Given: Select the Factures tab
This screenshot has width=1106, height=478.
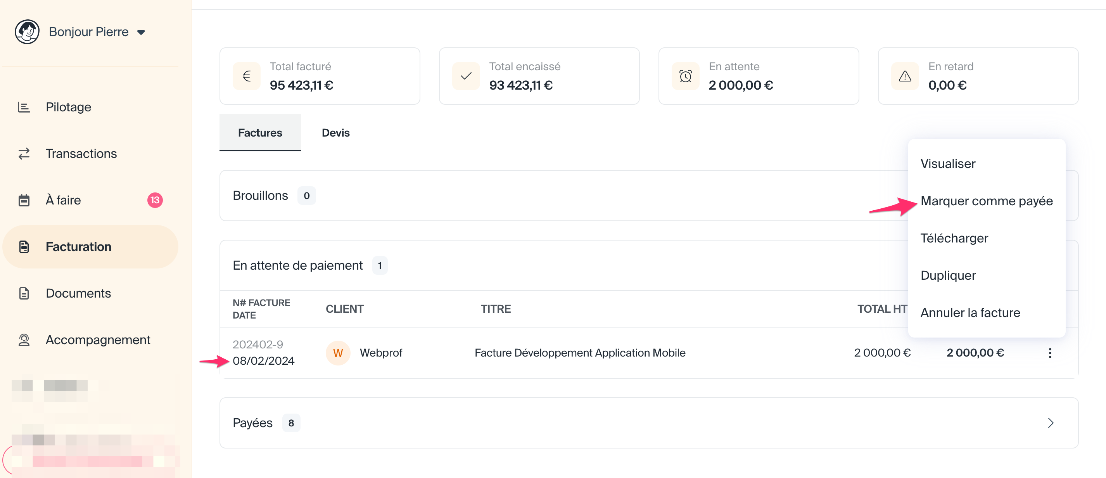Looking at the screenshot, I should [260, 133].
